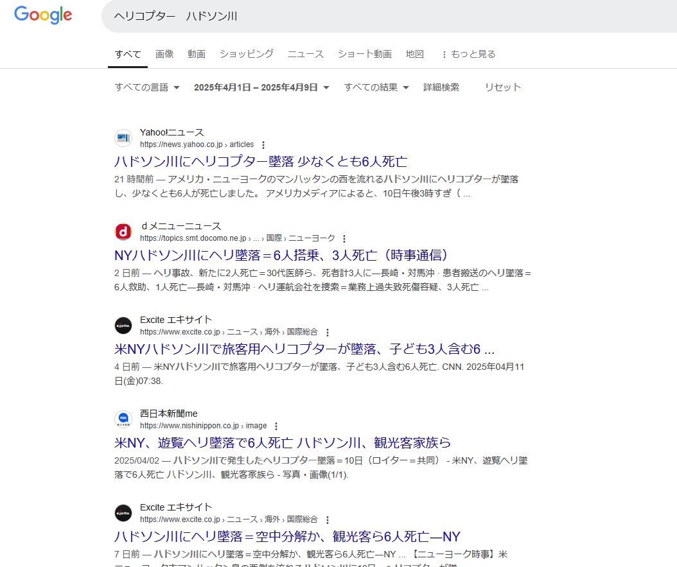Open more options for 西日本新聞me result
This screenshot has width=677, height=567.
click(x=276, y=426)
